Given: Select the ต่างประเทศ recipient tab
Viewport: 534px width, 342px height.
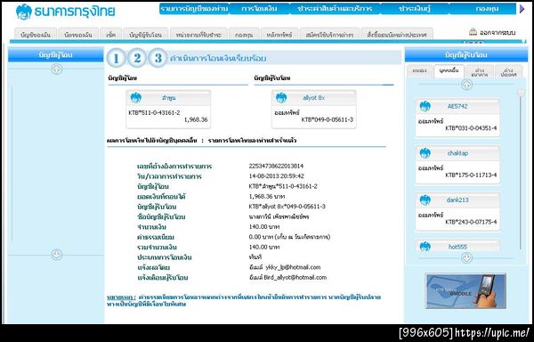Looking at the screenshot, I should click(508, 71).
